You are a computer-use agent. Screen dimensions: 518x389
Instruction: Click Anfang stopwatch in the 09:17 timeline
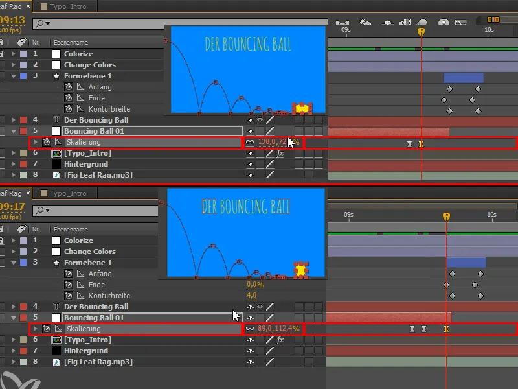pyautogui.click(x=69, y=274)
